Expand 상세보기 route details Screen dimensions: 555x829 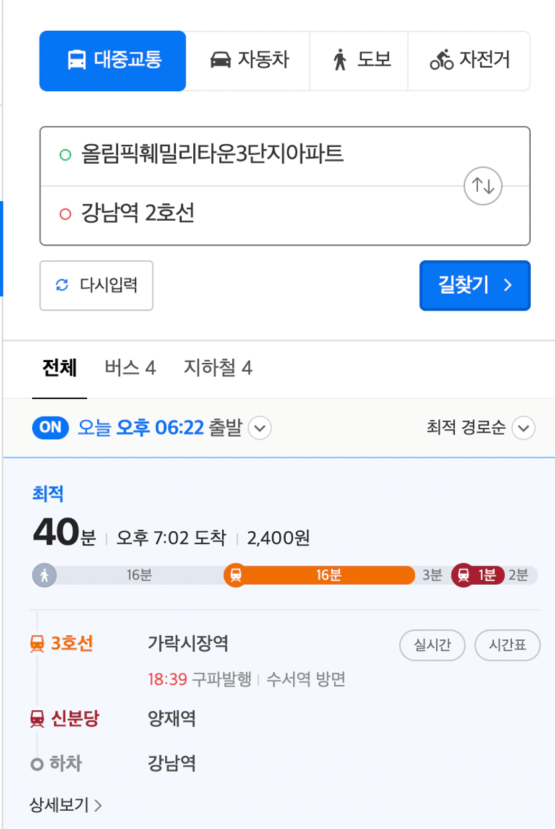coord(66,805)
